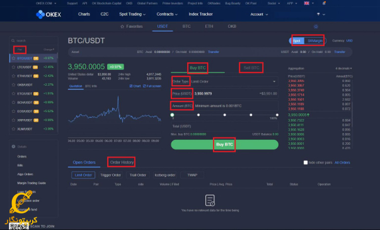Viewport: 380px width, 230px height.
Task: Open the Order History tab
Action: (122, 162)
